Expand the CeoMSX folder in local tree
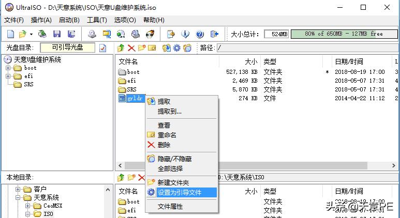The height and width of the screenshot is (218, 400). (x=27, y=206)
